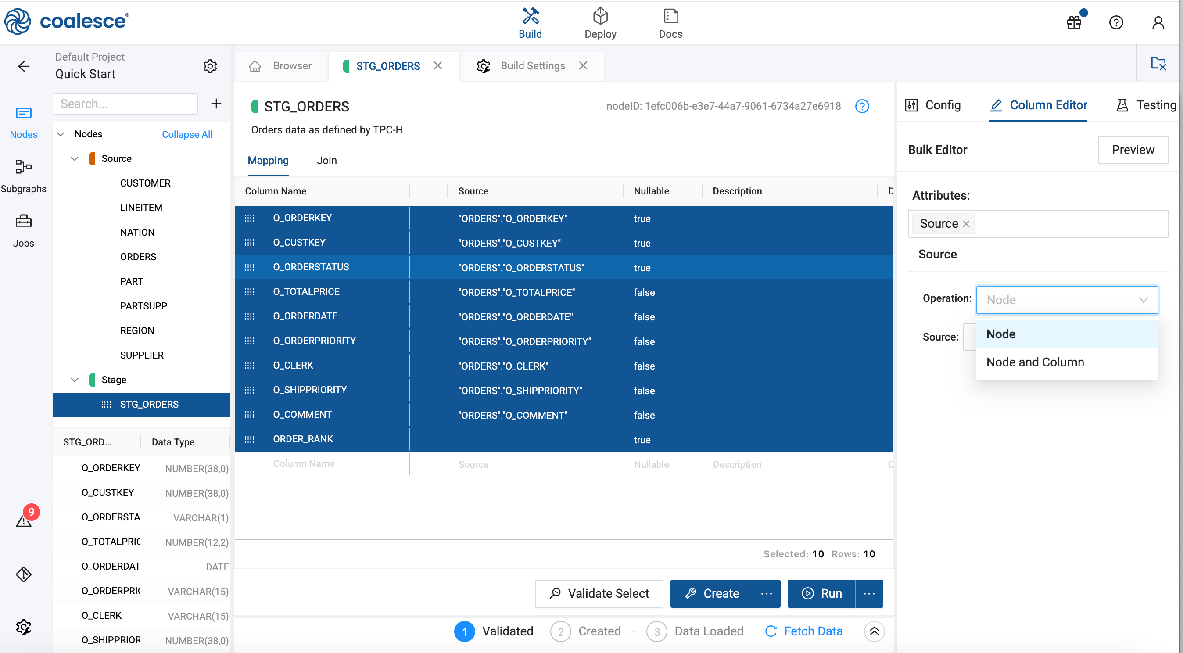Switch to the Browser tab
This screenshot has width=1183, height=653.
pyautogui.click(x=280, y=66)
